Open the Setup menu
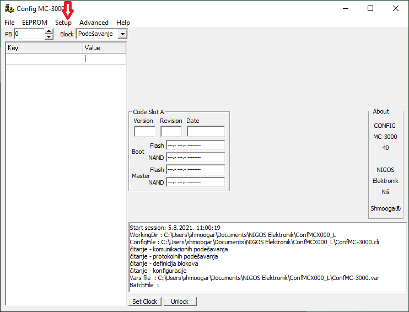Viewport: 409px width, 312px height. 63,23
